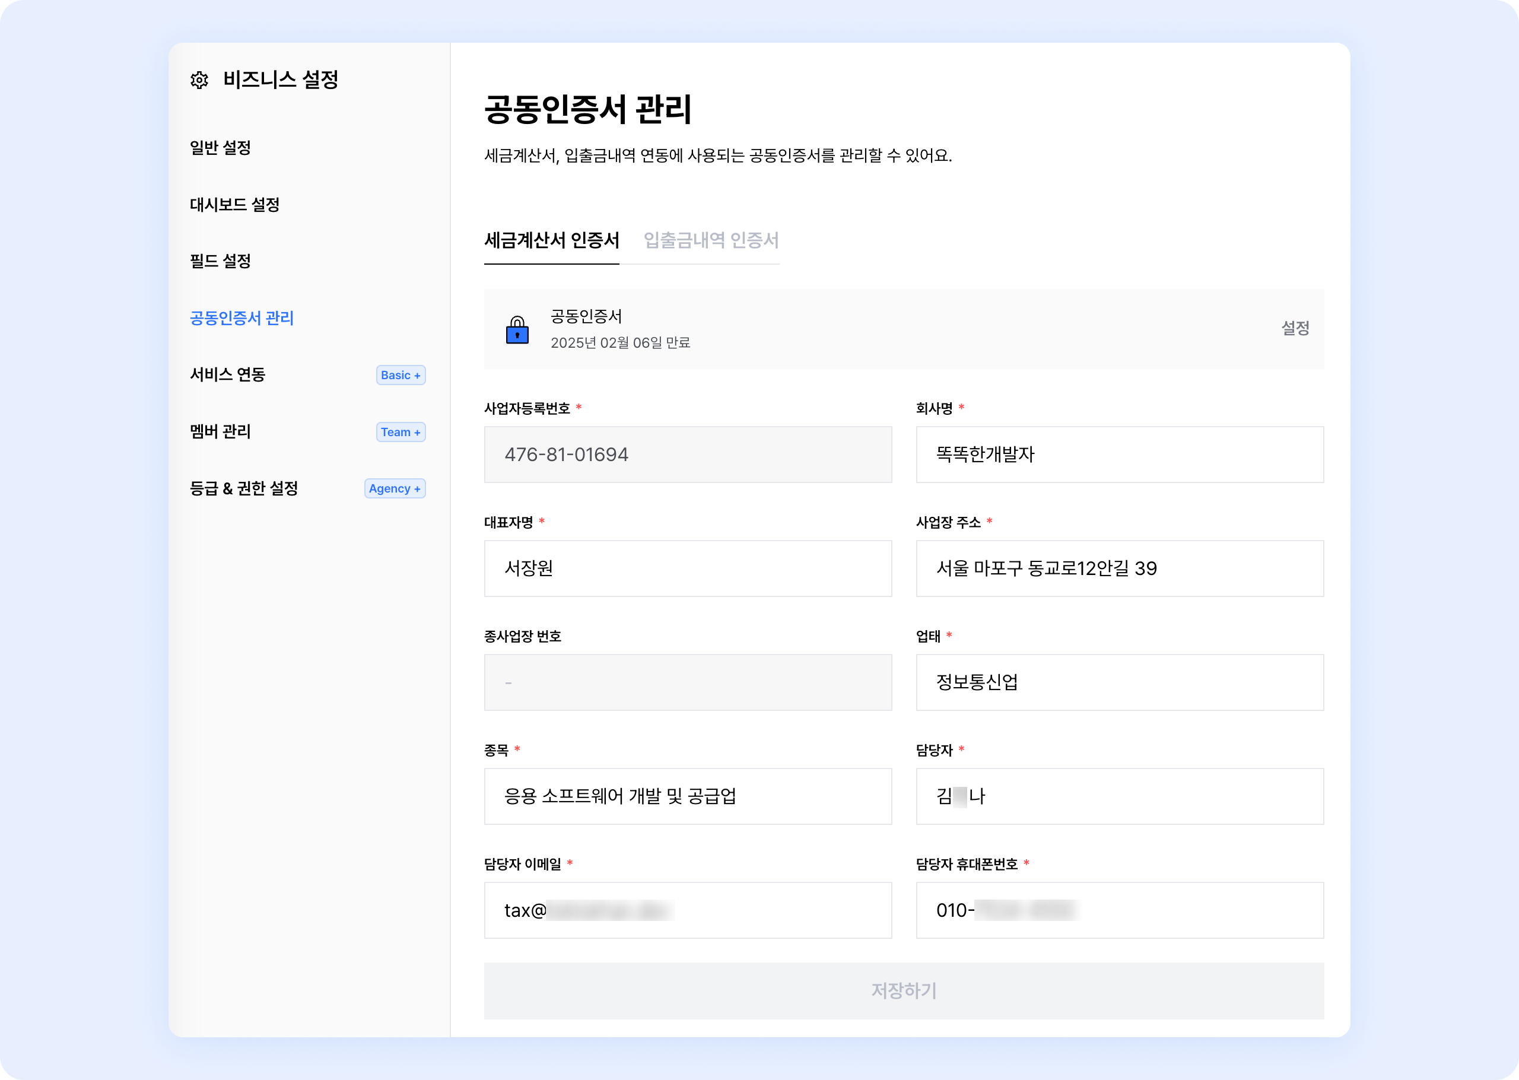Switch to 입출금내역 인증서 tab
The image size is (1519, 1080).
click(x=711, y=240)
